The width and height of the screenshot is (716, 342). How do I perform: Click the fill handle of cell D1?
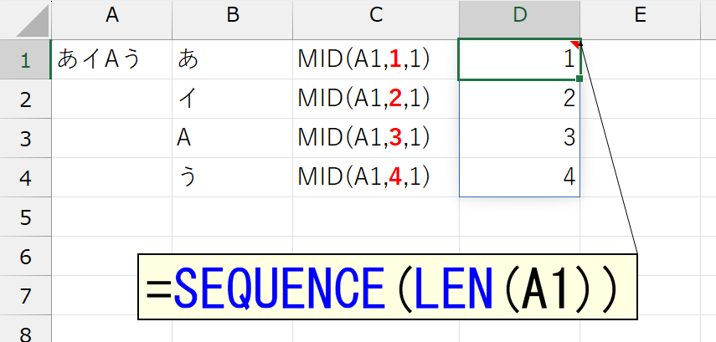(x=579, y=79)
